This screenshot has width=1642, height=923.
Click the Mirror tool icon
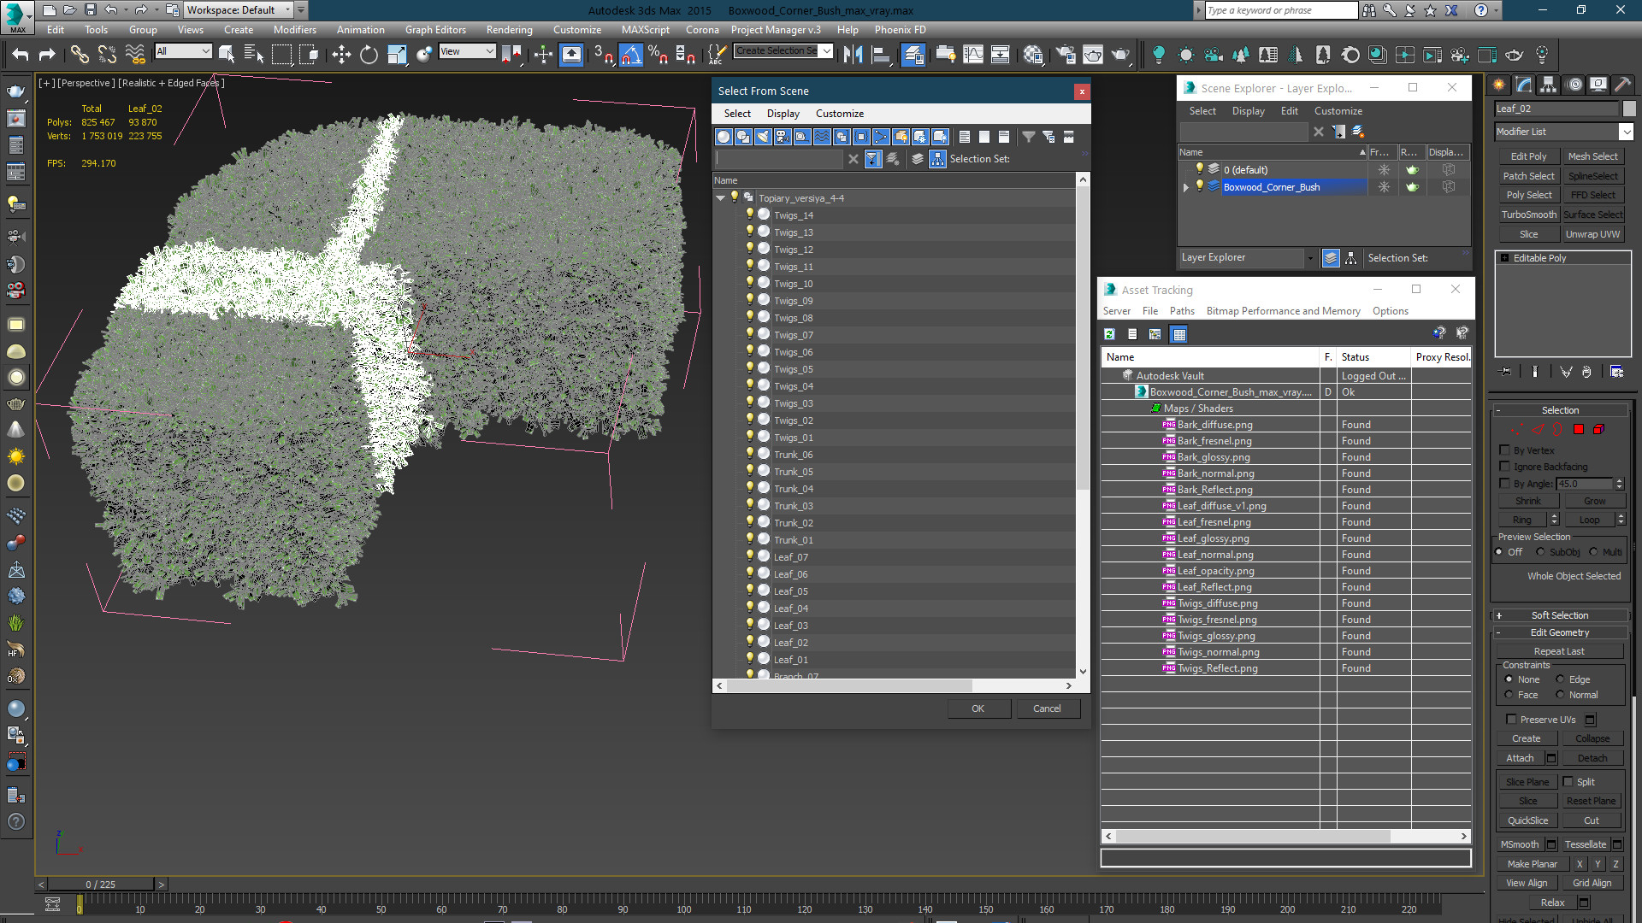pos(853,55)
